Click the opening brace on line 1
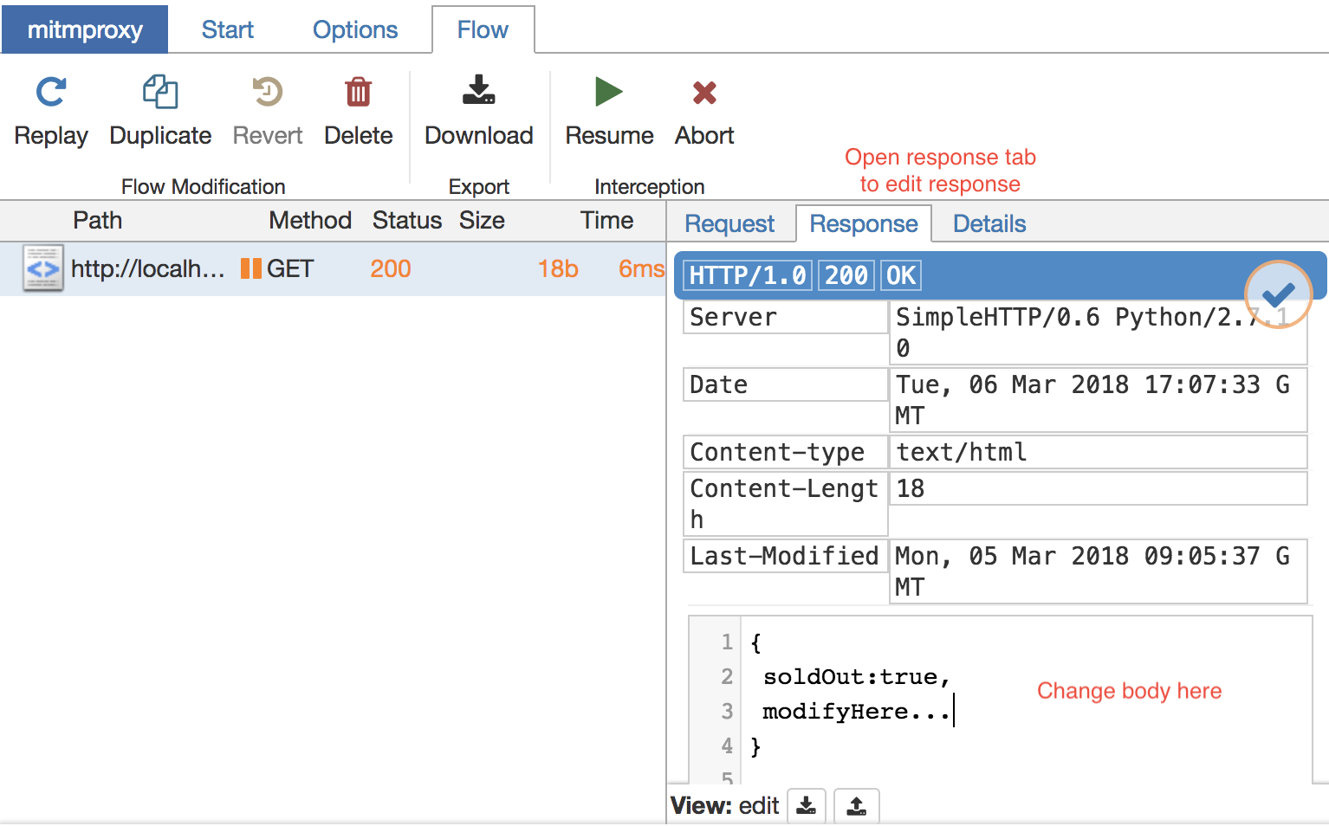1329x826 pixels. (756, 642)
